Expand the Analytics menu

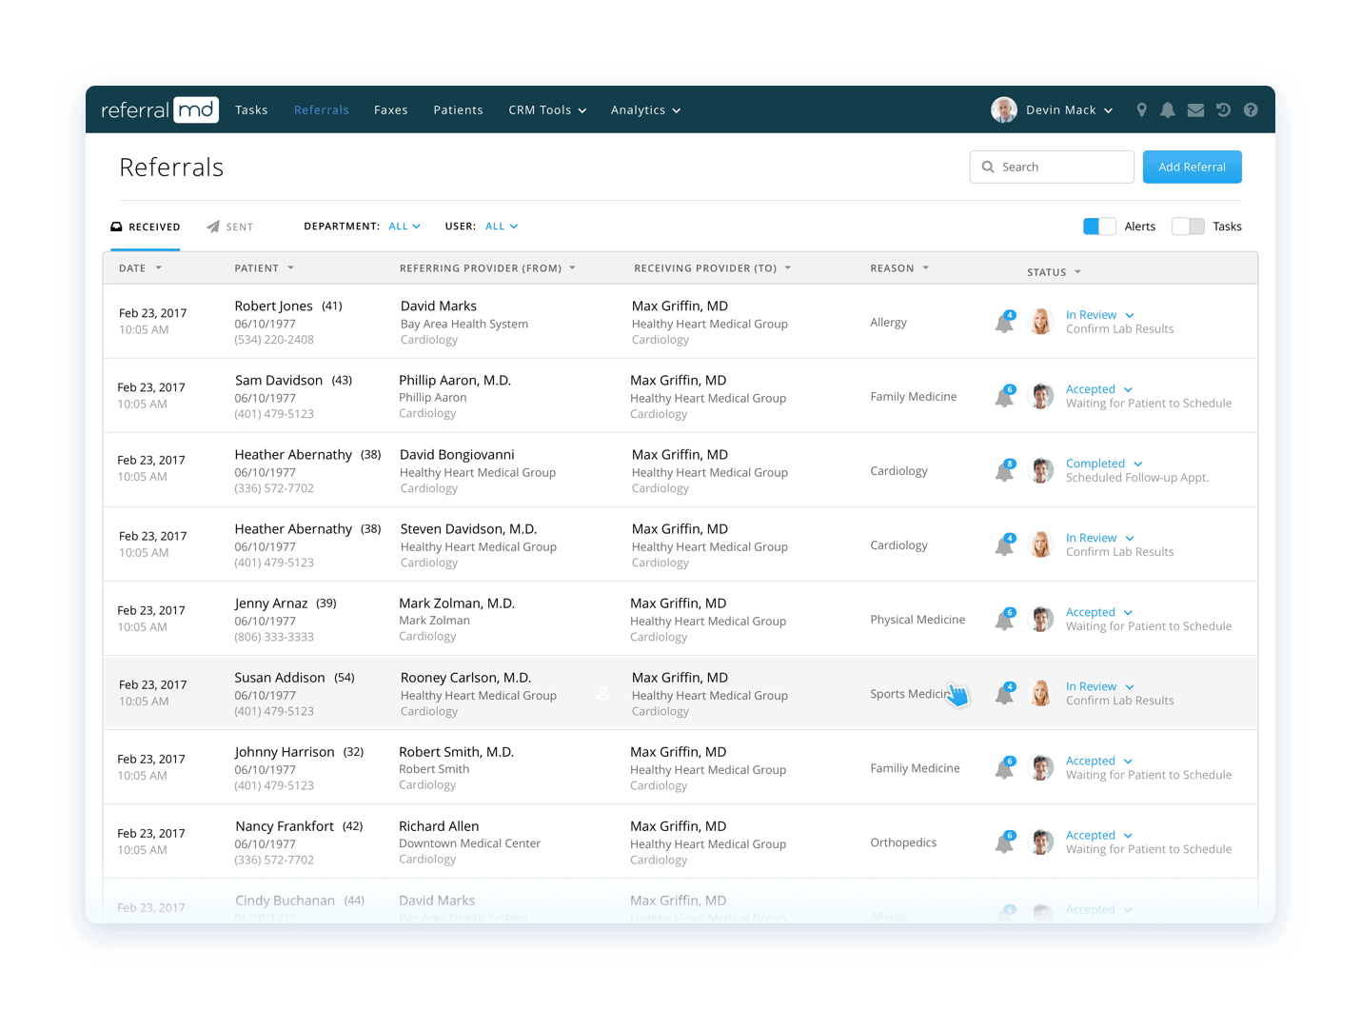point(645,110)
